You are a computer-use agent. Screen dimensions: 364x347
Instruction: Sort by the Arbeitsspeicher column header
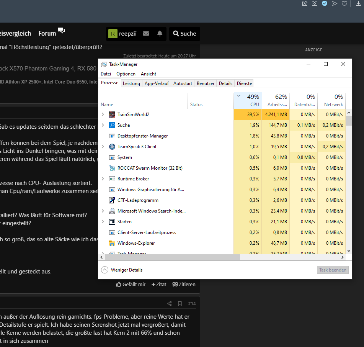(x=276, y=101)
